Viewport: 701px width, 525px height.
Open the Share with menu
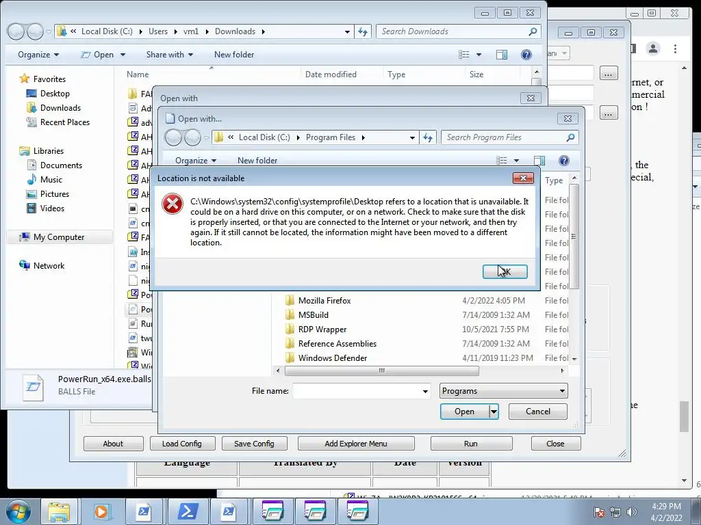pyautogui.click(x=170, y=55)
